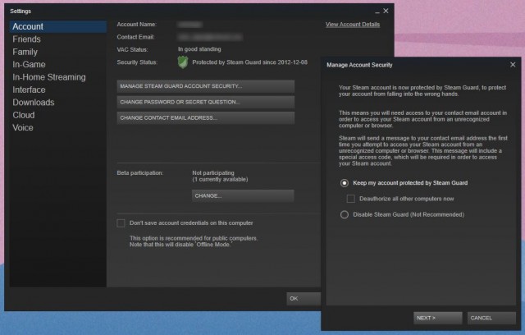Check Deauthorize all other computers now
This screenshot has height=335, width=525.
point(351,199)
